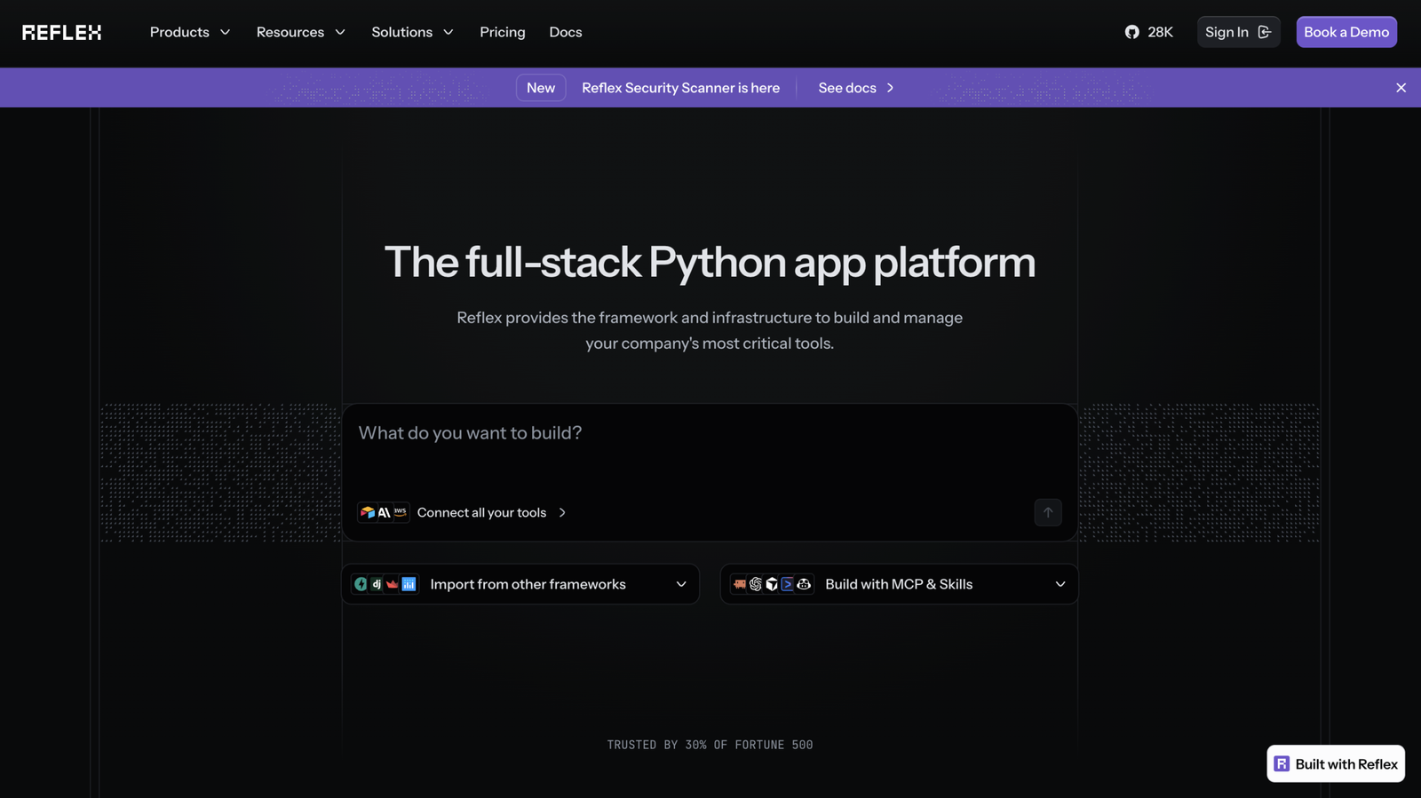Click the Trusted by 30% of Fortune 500 text
1421x798 pixels.
(710, 745)
